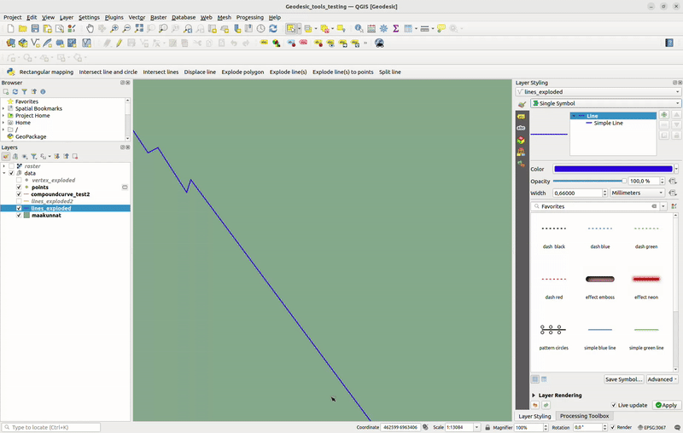Click the Zoom Out magnifier tool
The width and height of the screenshot is (683, 433).
126,29
